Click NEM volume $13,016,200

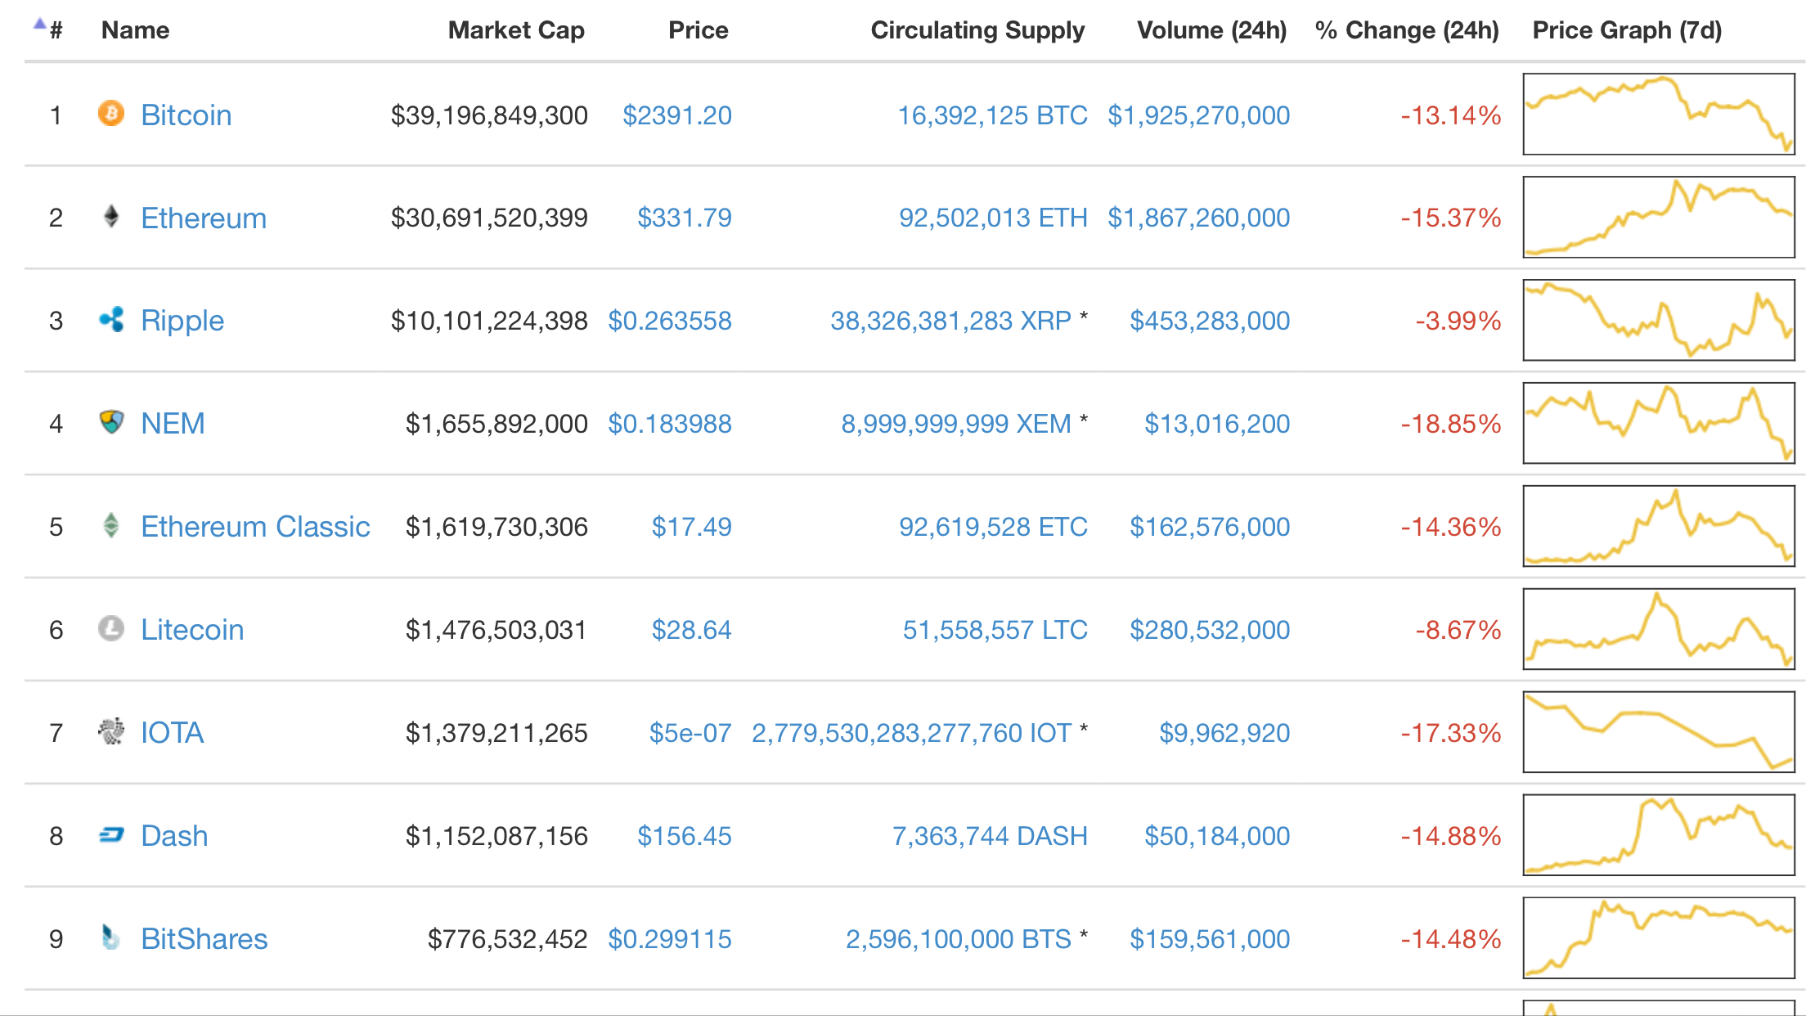pyautogui.click(x=1217, y=424)
